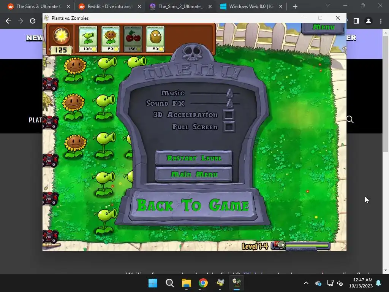
Task: Click the Level 1-4 label
Action: point(255,246)
